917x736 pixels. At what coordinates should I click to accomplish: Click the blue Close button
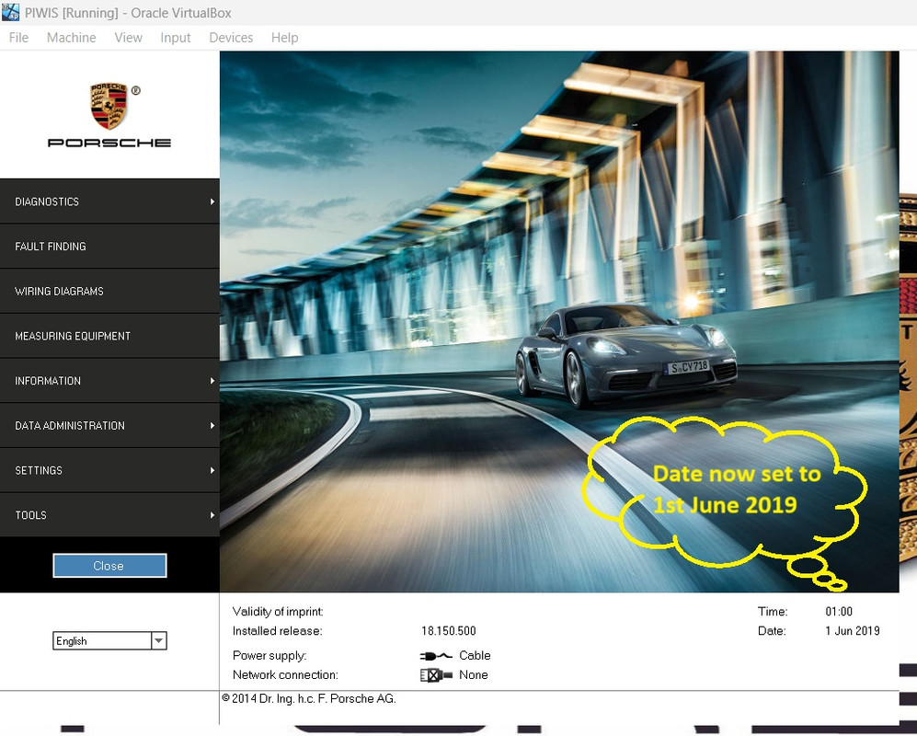pyautogui.click(x=109, y=566)
